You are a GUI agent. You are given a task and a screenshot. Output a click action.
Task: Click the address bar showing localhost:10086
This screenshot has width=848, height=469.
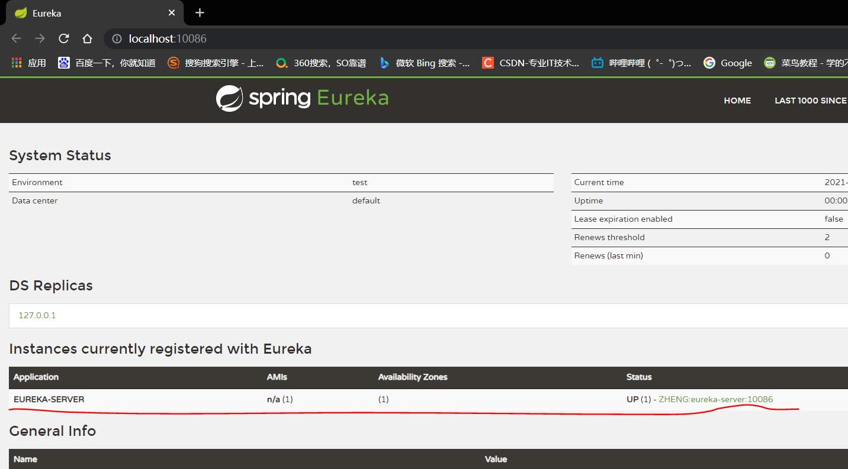(477, 38)
